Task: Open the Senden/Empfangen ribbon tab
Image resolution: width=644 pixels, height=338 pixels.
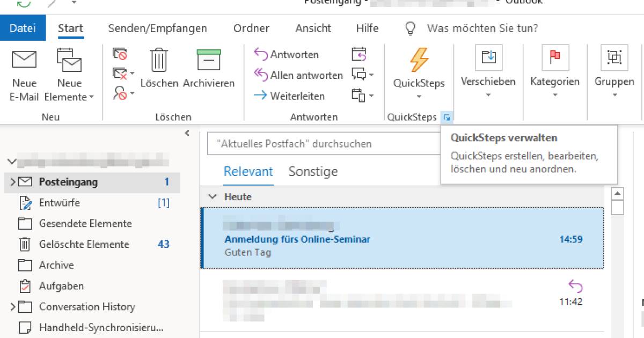Action: click(157, 28)
